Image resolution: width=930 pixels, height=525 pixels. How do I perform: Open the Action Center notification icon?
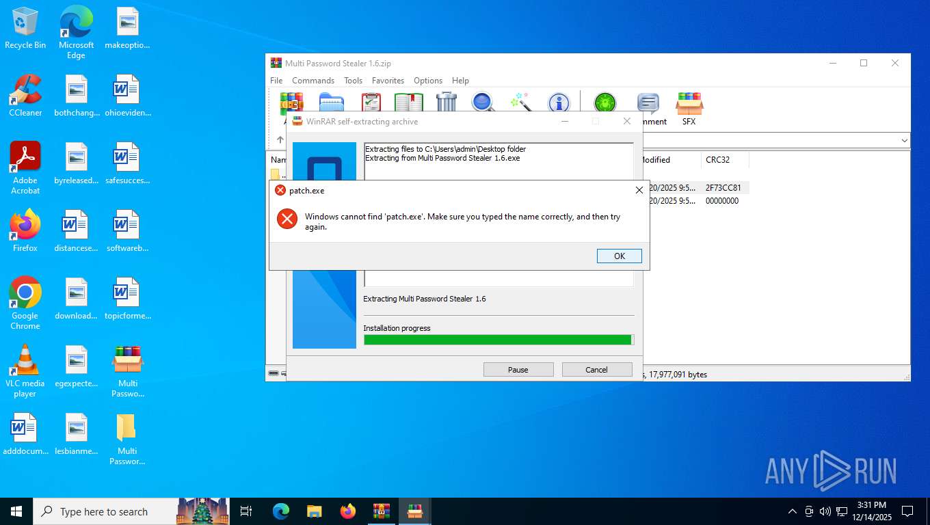click(x=907, y=511)
